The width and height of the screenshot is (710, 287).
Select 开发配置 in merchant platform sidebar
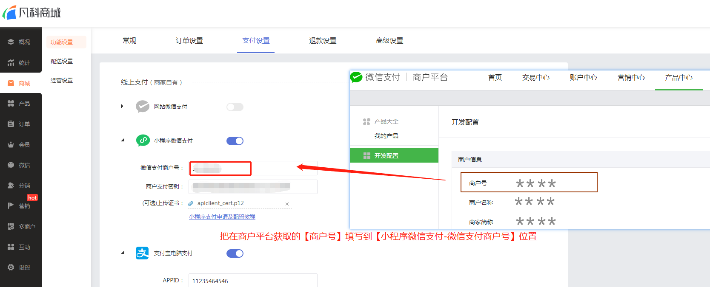click(x=394, y=155)
